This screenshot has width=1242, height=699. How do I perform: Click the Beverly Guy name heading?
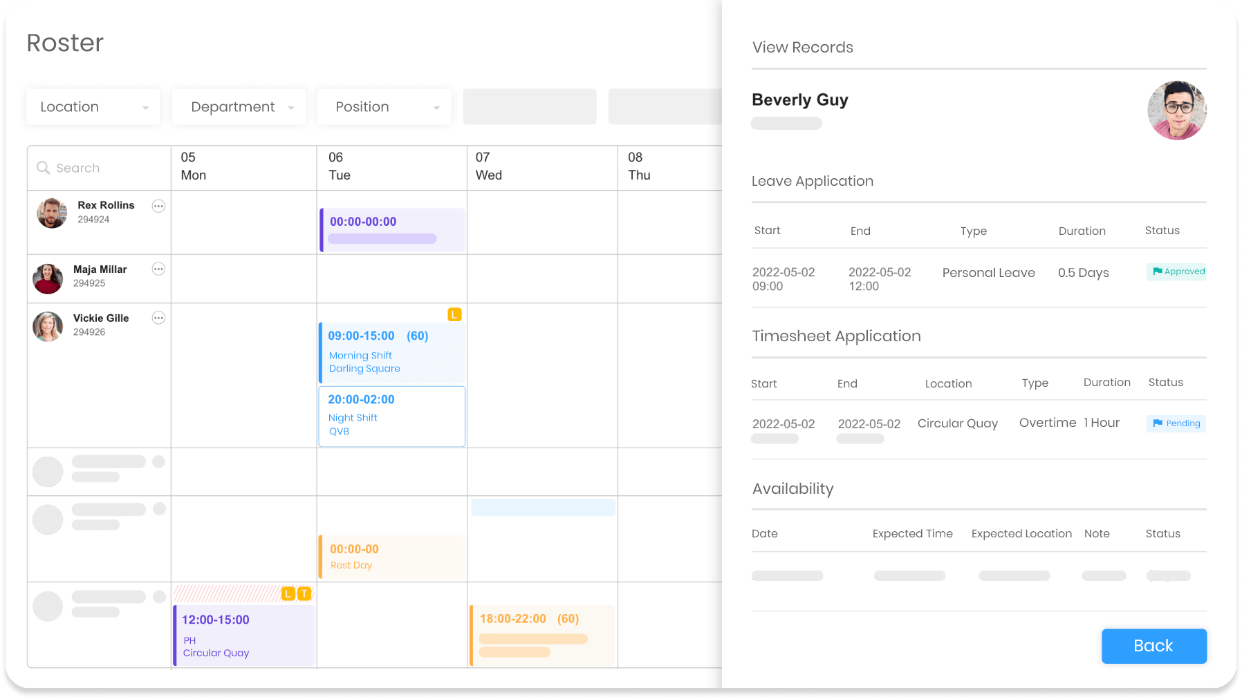point(800,100)
